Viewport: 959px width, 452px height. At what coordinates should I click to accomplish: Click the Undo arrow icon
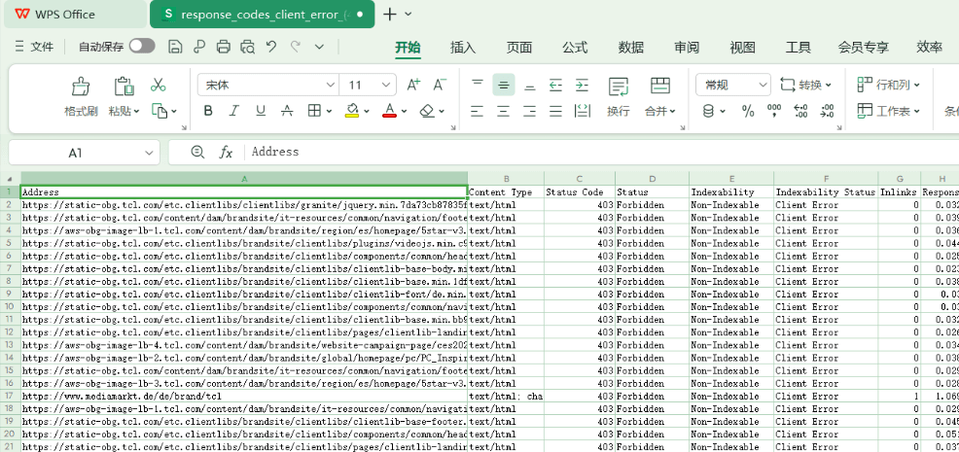271,47
